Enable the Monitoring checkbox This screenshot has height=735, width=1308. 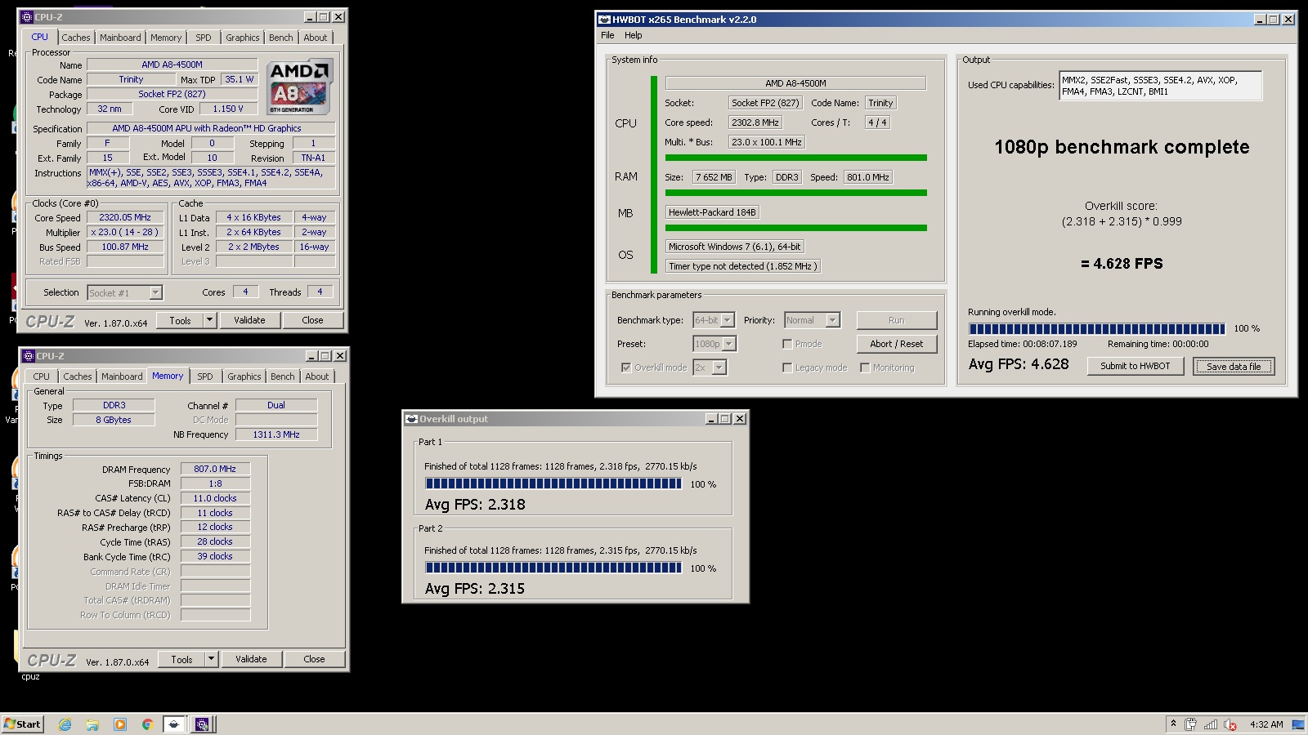(x=865, y=367)
